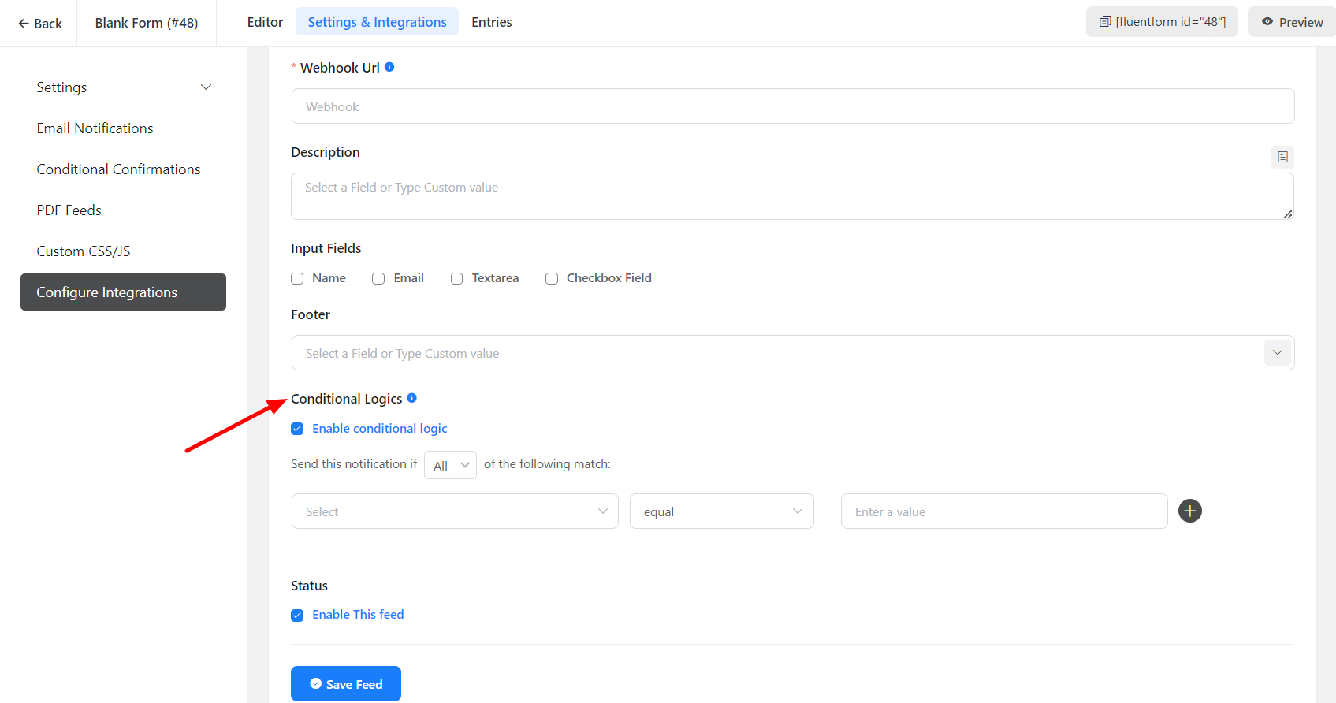Switch to the Editor tab

click(265, 22)
